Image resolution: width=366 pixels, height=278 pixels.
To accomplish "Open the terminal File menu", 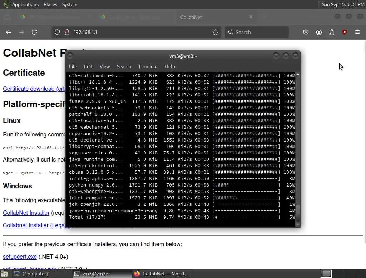I will (x=73, y=66).
